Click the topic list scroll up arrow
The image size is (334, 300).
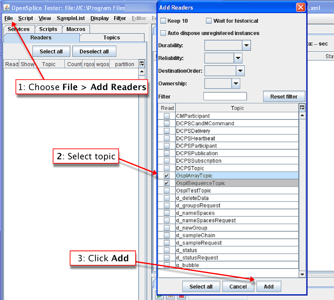coord(302,116)
